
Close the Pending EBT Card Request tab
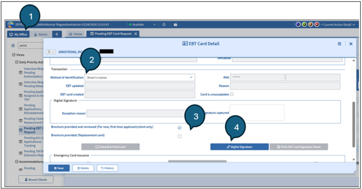(x=136, y=34)
